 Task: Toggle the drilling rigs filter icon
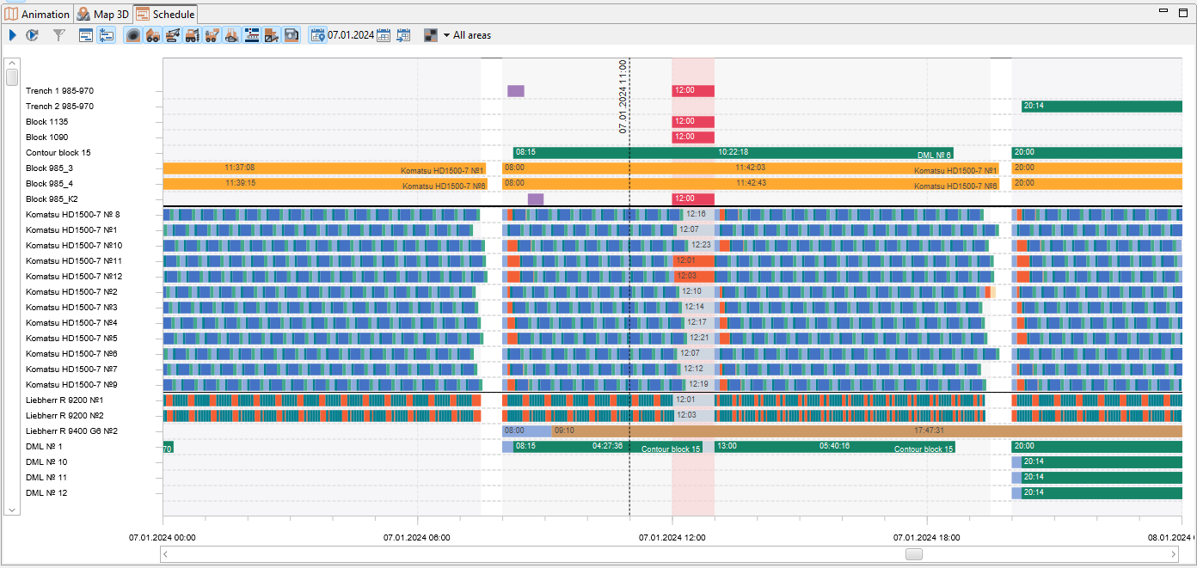coord(193,35)
